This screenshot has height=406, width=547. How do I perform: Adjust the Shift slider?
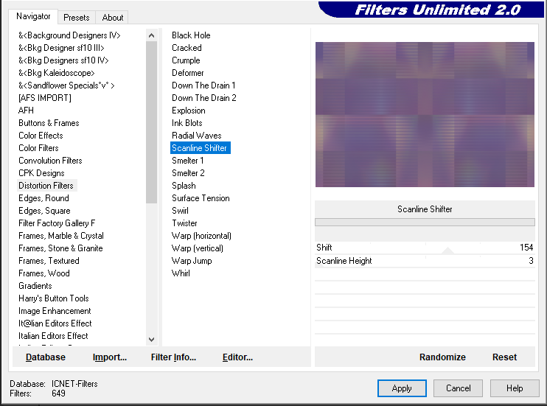(x=425, y=248)
